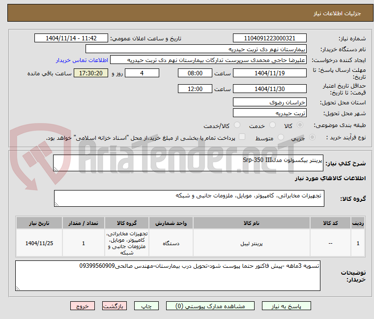Click the delivery province field خراسان رضوی
Image resolution: width=374 pixels, height=319 pixels.
coord(269,102)
